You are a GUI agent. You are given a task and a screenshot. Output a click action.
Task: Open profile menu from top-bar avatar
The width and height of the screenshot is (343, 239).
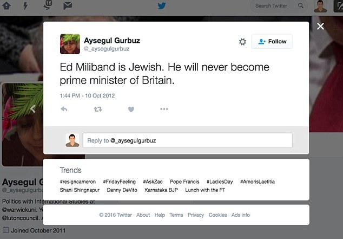coord(321,6)
